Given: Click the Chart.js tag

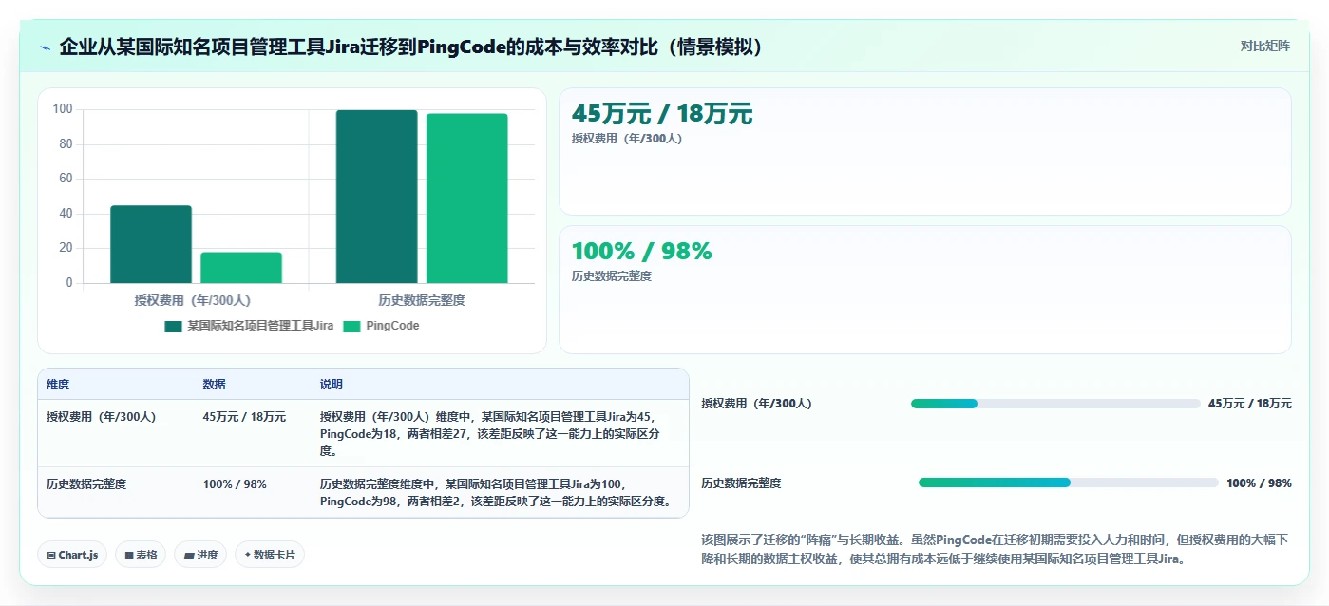Looking at the screenshot, I should point(72,555).
